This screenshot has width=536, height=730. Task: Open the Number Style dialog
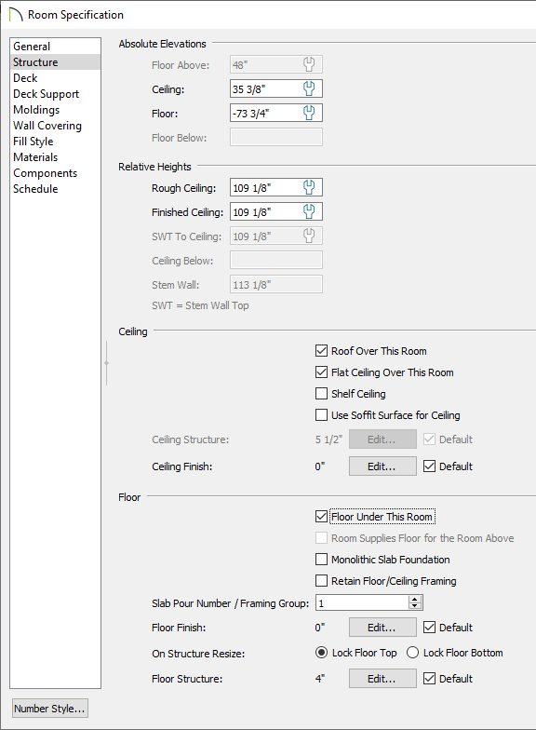(x=50, y=708)
